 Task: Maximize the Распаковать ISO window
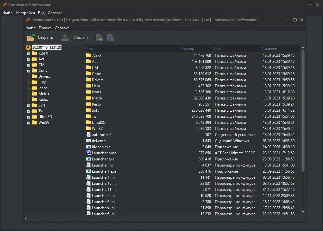tap(295, 20)
